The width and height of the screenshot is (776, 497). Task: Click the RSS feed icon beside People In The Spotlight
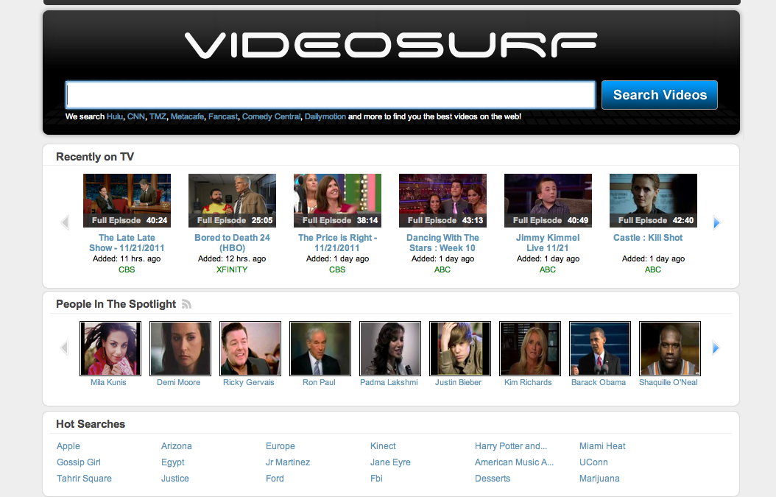pyautogui.click(x=186, y=304)
